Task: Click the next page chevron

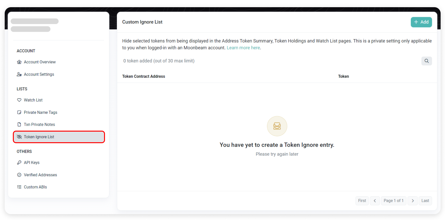Action: (x=413, y=201)
